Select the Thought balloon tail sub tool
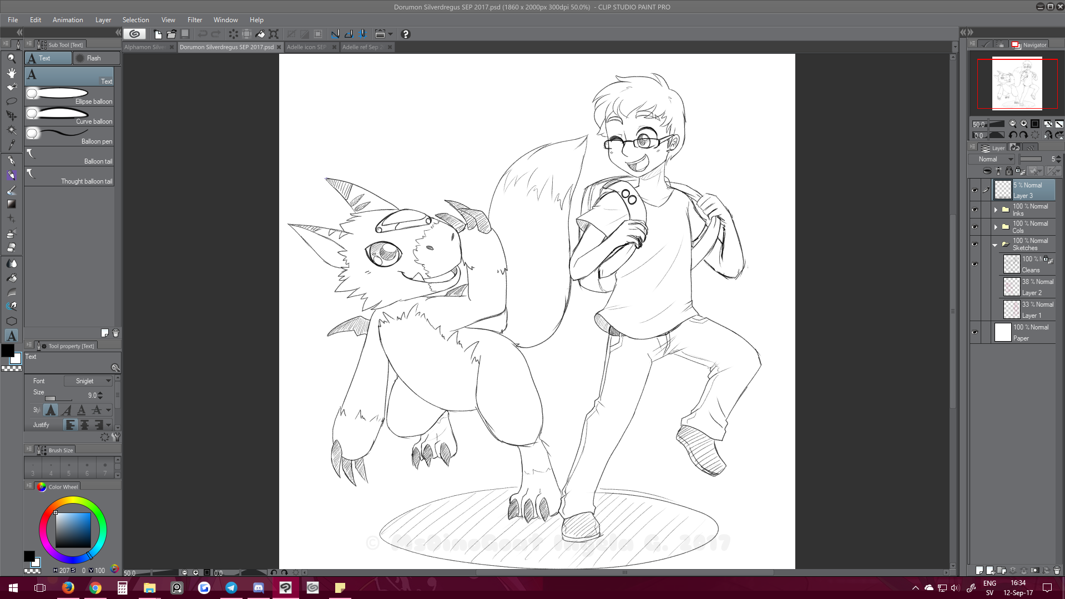 click(69, 176)
